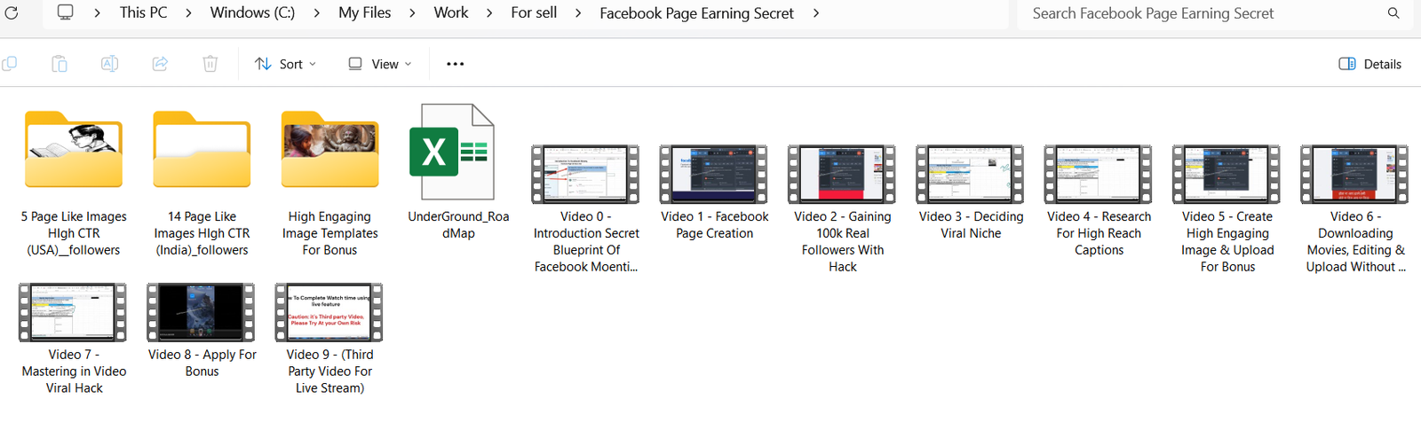
Task: Open the View dropdown
Action: pos(380,64)
